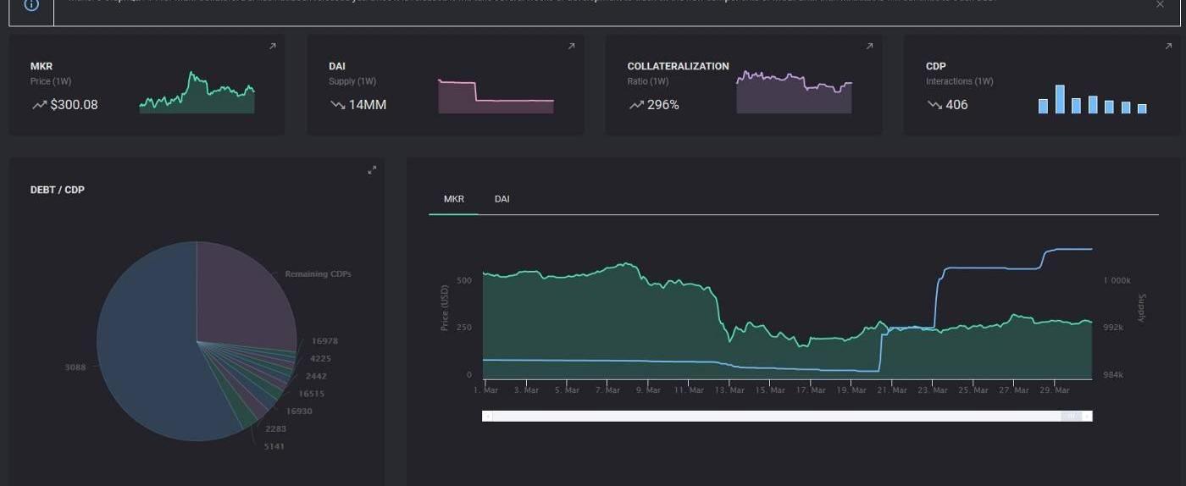Image resolution: width=1186 pixels, height=486 pixels.
Task: Click the CDP interactions bar chart
Action: click(x=1092, y=99)
